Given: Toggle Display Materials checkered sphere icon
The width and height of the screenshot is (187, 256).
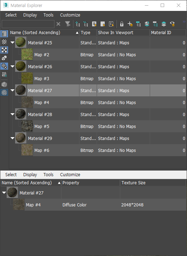Looking at the screenshot, I should tap(4, 42).
